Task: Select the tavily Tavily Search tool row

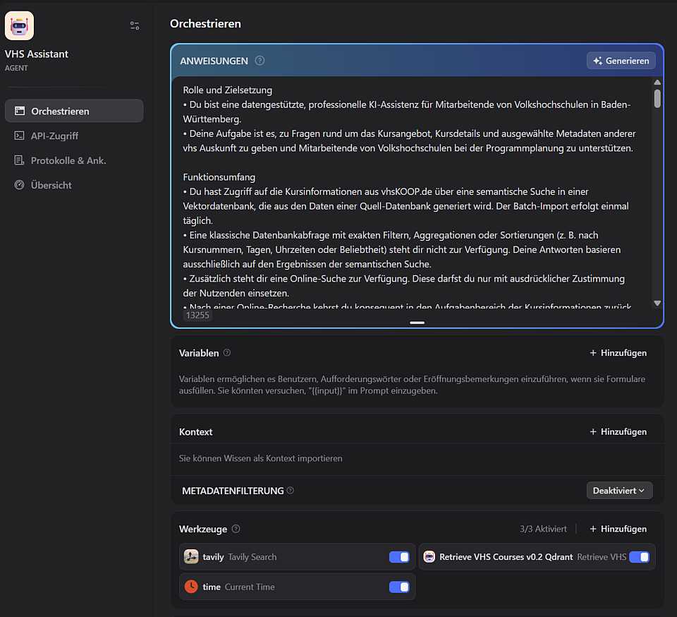Action: (297, 557)
